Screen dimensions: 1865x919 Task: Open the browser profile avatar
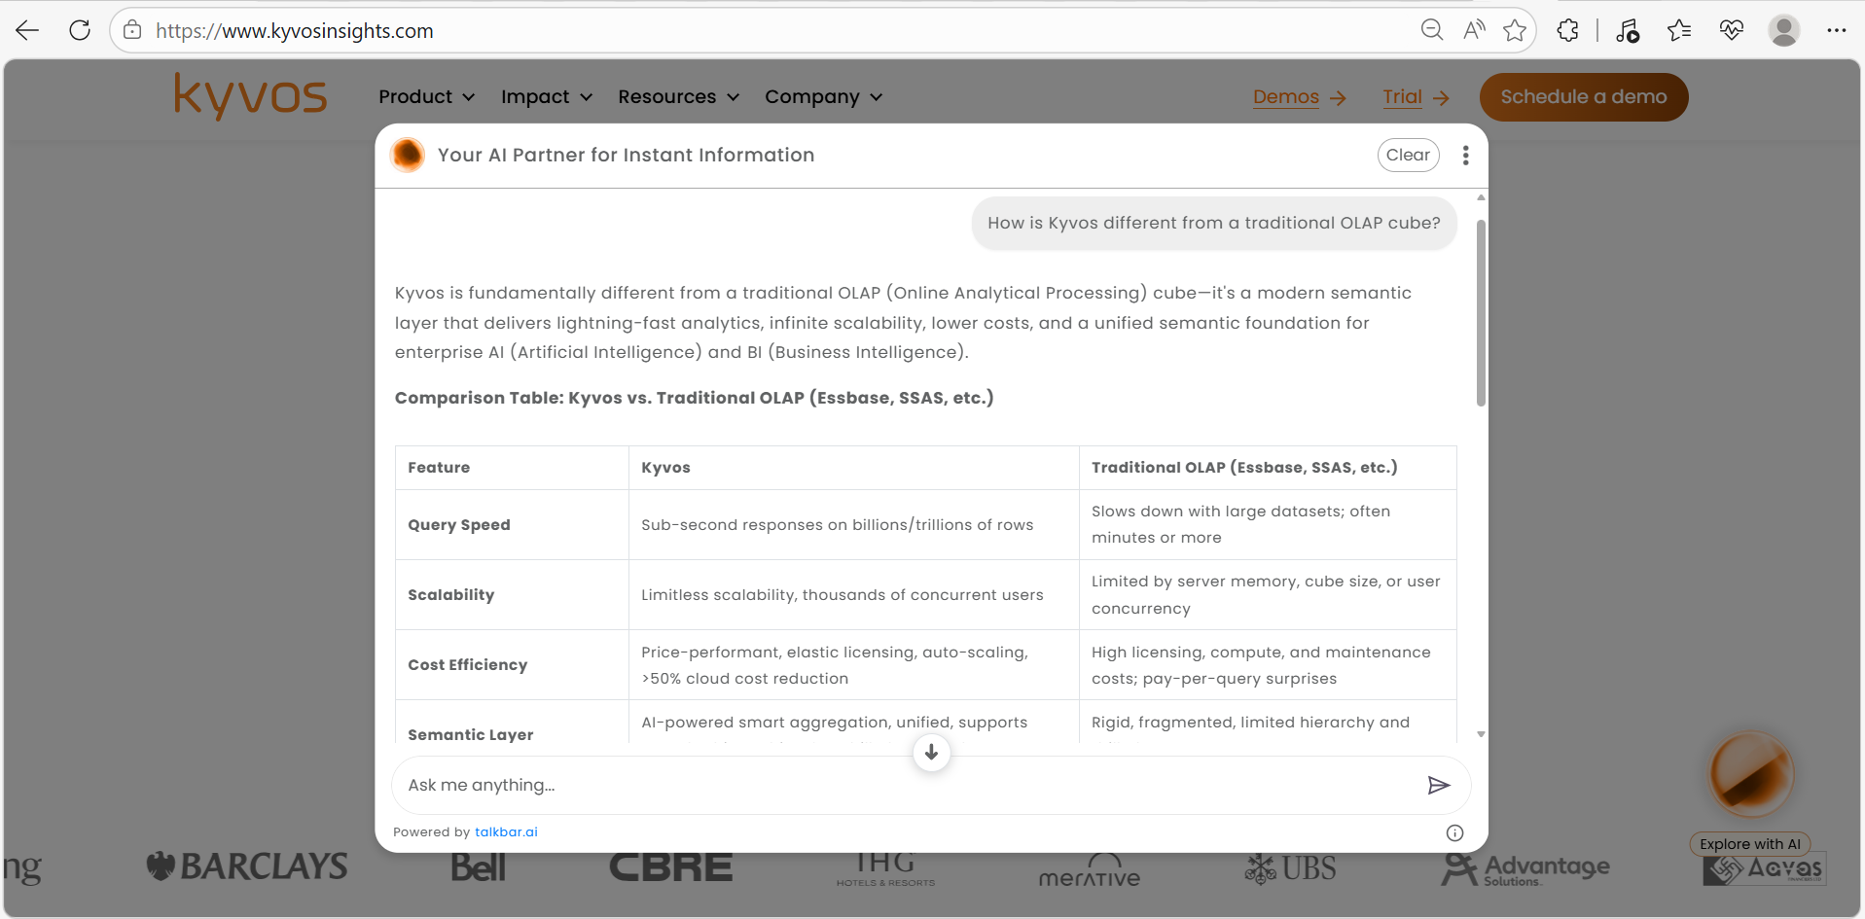click(x=1783, y=30)
